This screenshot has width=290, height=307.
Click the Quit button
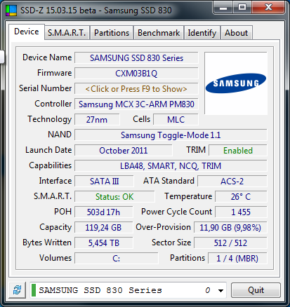(256, 290)
